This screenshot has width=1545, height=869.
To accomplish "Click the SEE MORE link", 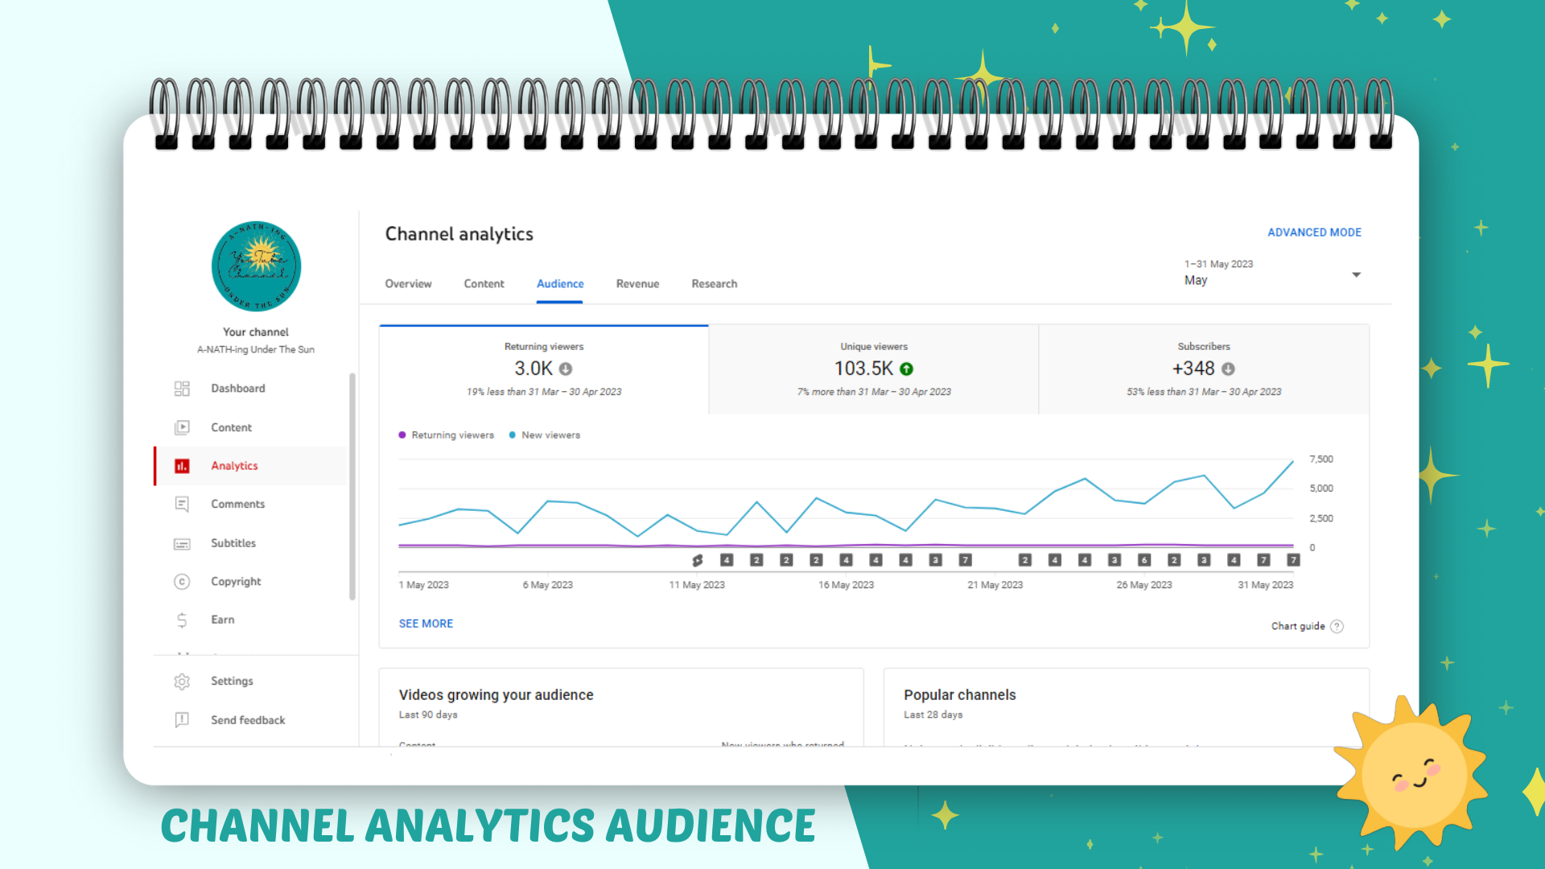I will [x=426, y=624].
